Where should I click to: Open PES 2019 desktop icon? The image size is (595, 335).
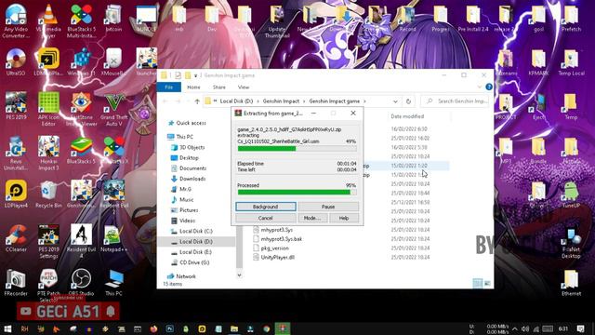[16, 106]
